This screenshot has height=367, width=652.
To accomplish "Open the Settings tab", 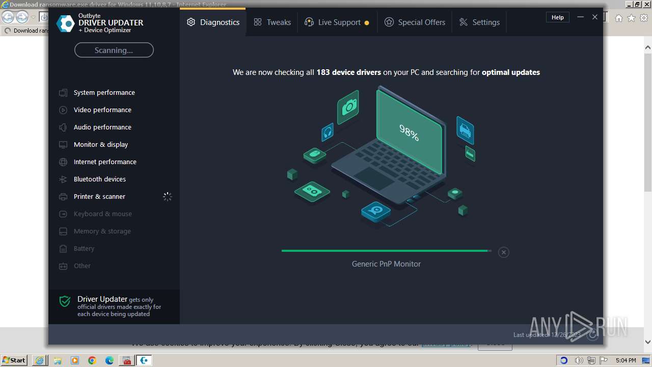I will point(479,22).
